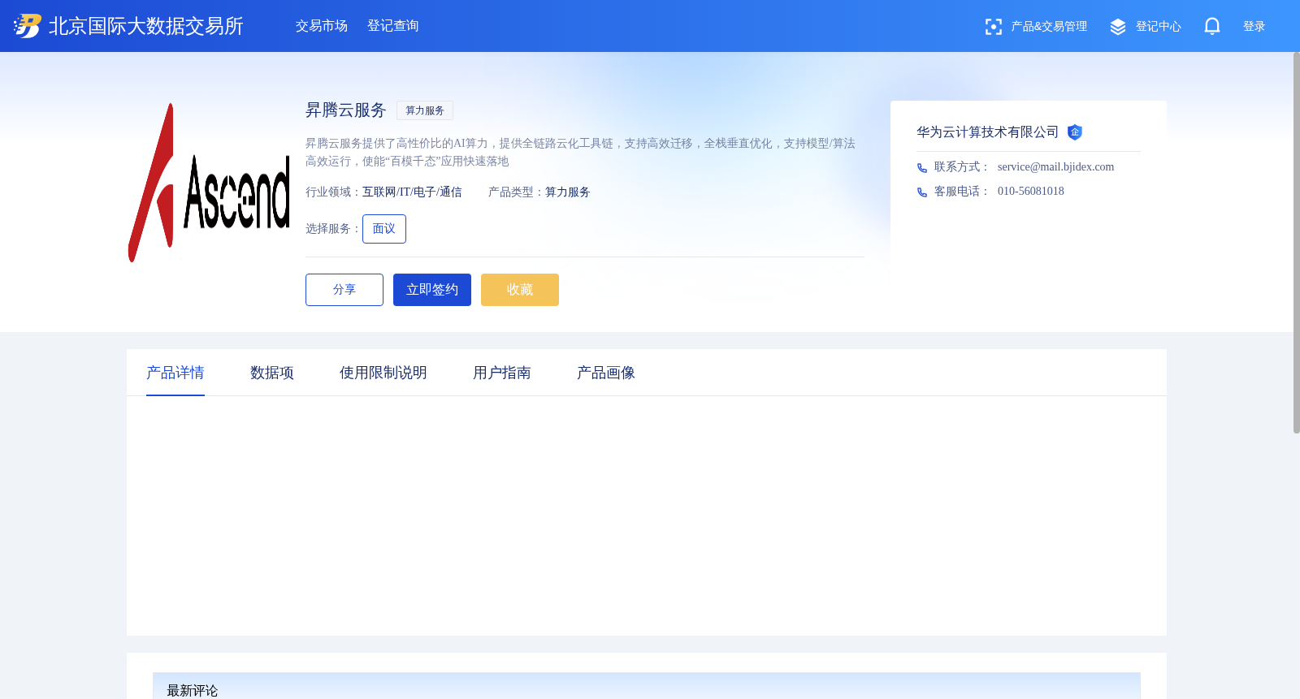
Task: Switch to the 使用限制说明 tab
Action: [x=383, y=373]
